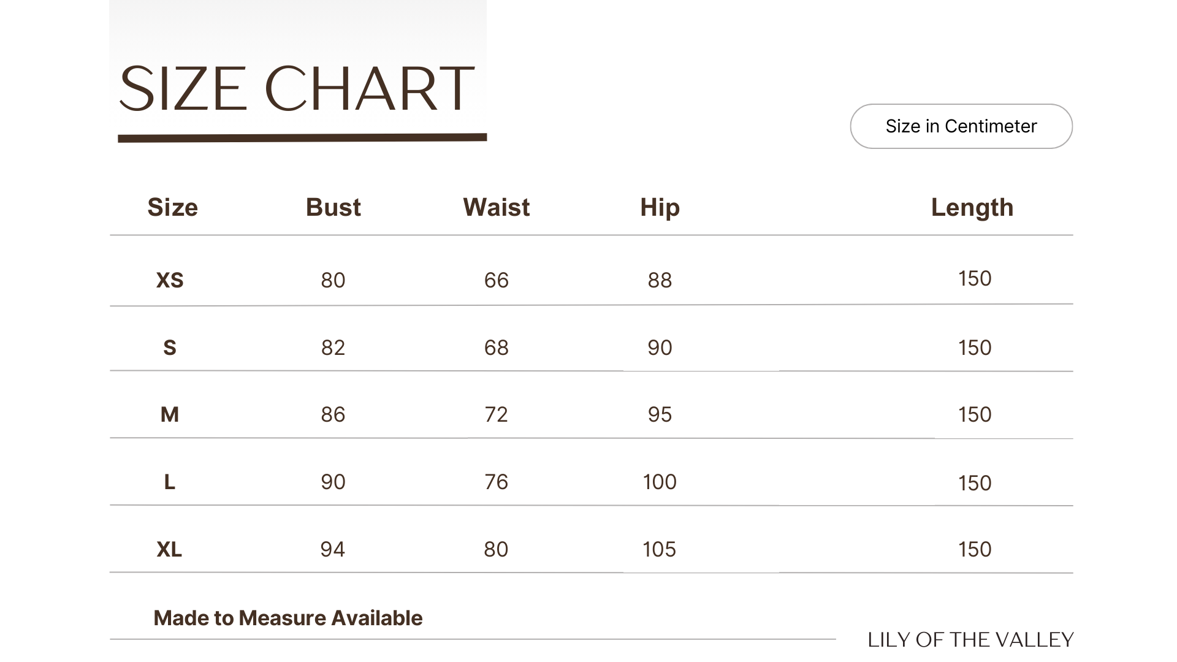The image size is (1177, 662).
Task: Click the M waist value 72
Action: coord(496,415)
